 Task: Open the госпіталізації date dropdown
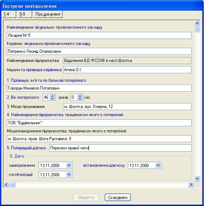[x=69, y=174]
